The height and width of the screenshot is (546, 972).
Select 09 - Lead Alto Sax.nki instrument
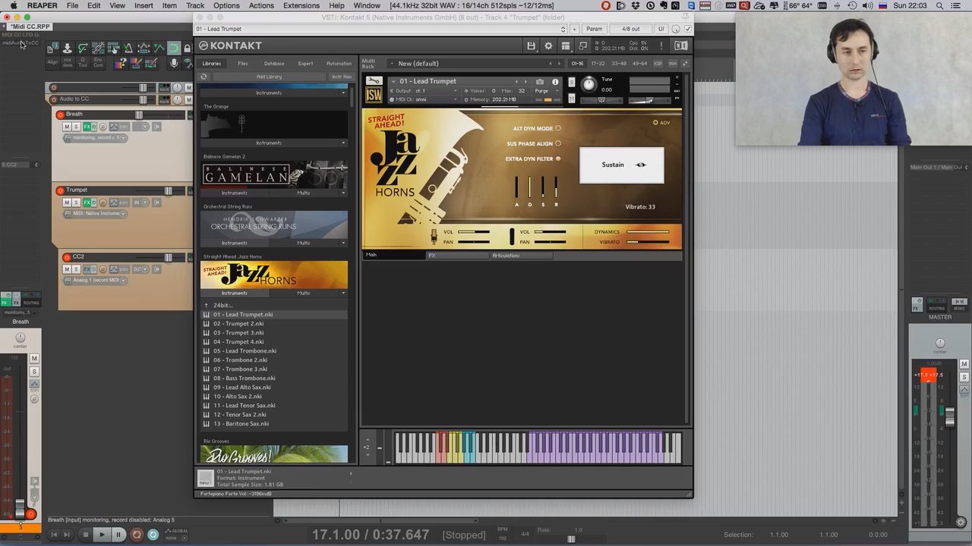tap(241, 388)
